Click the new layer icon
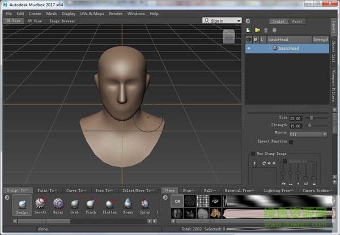Viewport: 340px width, 235px height. point(249,30)
